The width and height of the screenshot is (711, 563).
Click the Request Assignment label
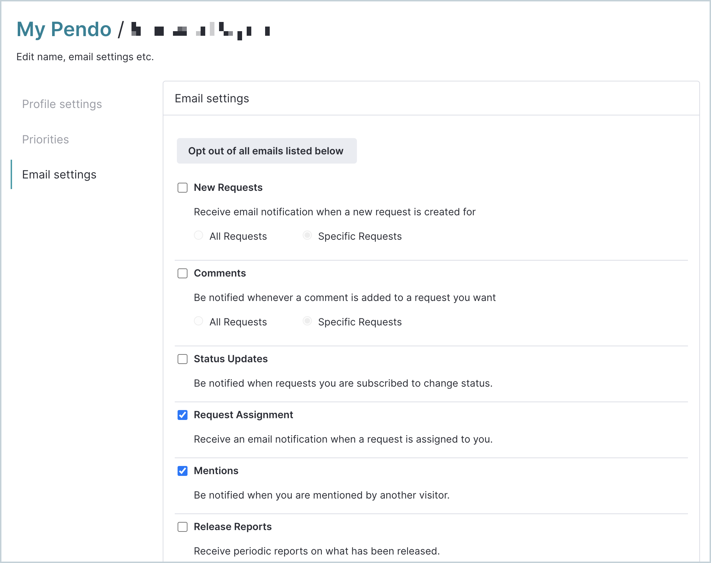pyautogui.click(x=243, y=415)
